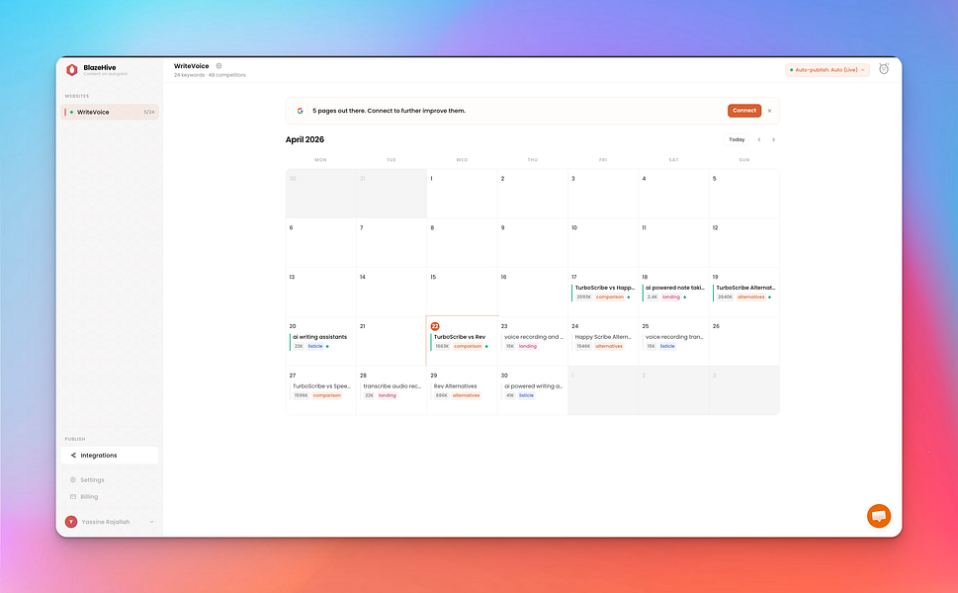Screen dimensions: 958x593
Task: Click the Google logo in the banner
Action: click(x=300, y=111)
